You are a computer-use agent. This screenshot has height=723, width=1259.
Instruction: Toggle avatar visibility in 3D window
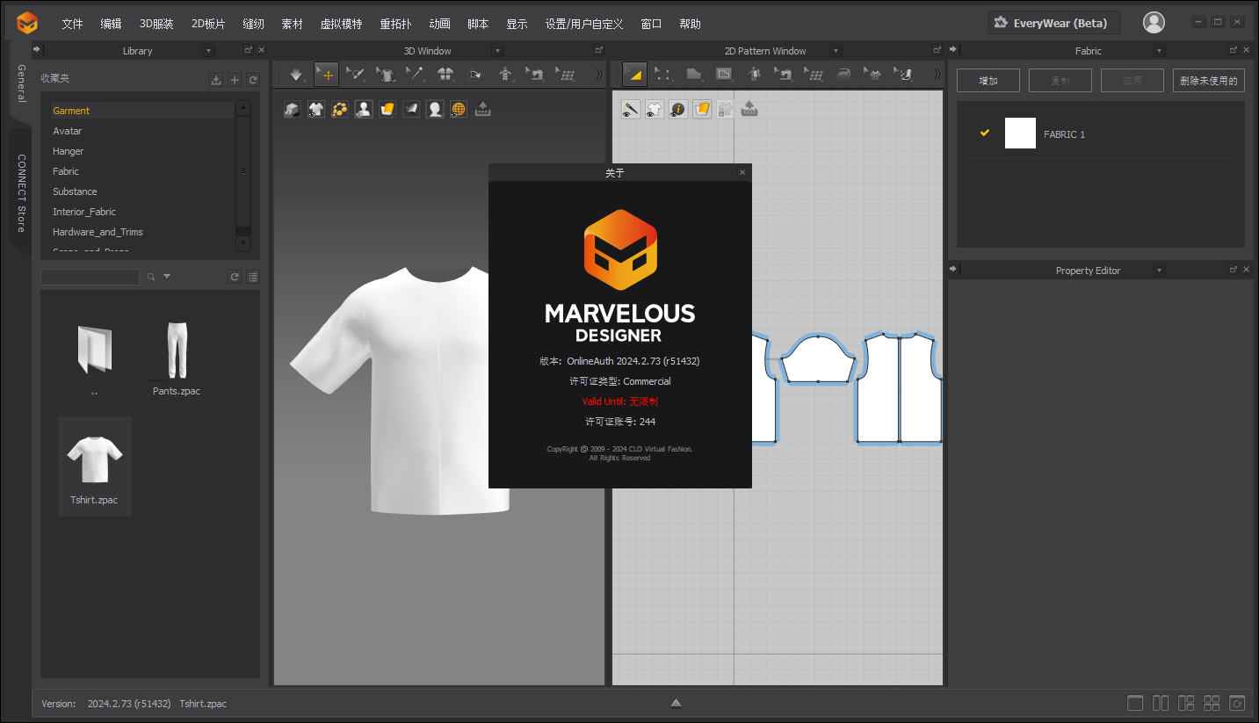[364, 109]
